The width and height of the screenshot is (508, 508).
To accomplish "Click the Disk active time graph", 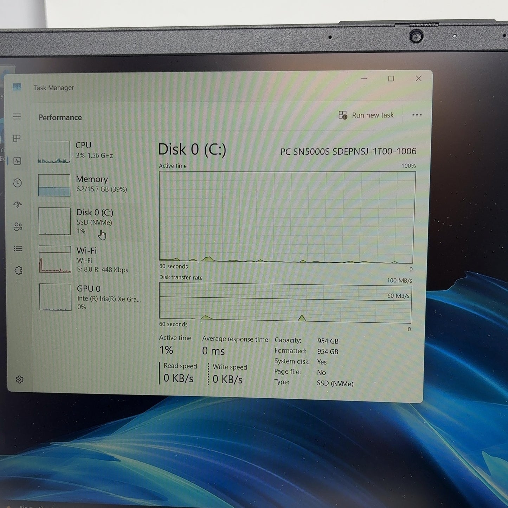I will 287,217.
